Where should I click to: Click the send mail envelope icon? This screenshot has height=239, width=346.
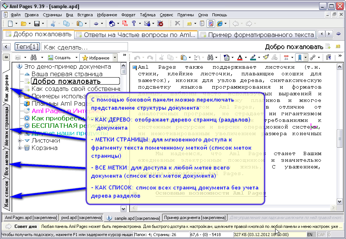[147, 23]
